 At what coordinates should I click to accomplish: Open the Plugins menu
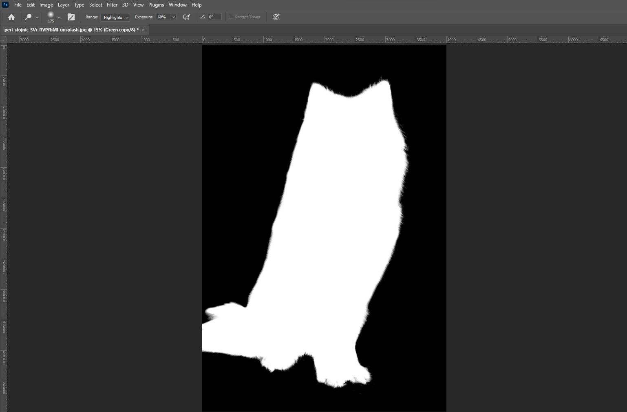156,5
